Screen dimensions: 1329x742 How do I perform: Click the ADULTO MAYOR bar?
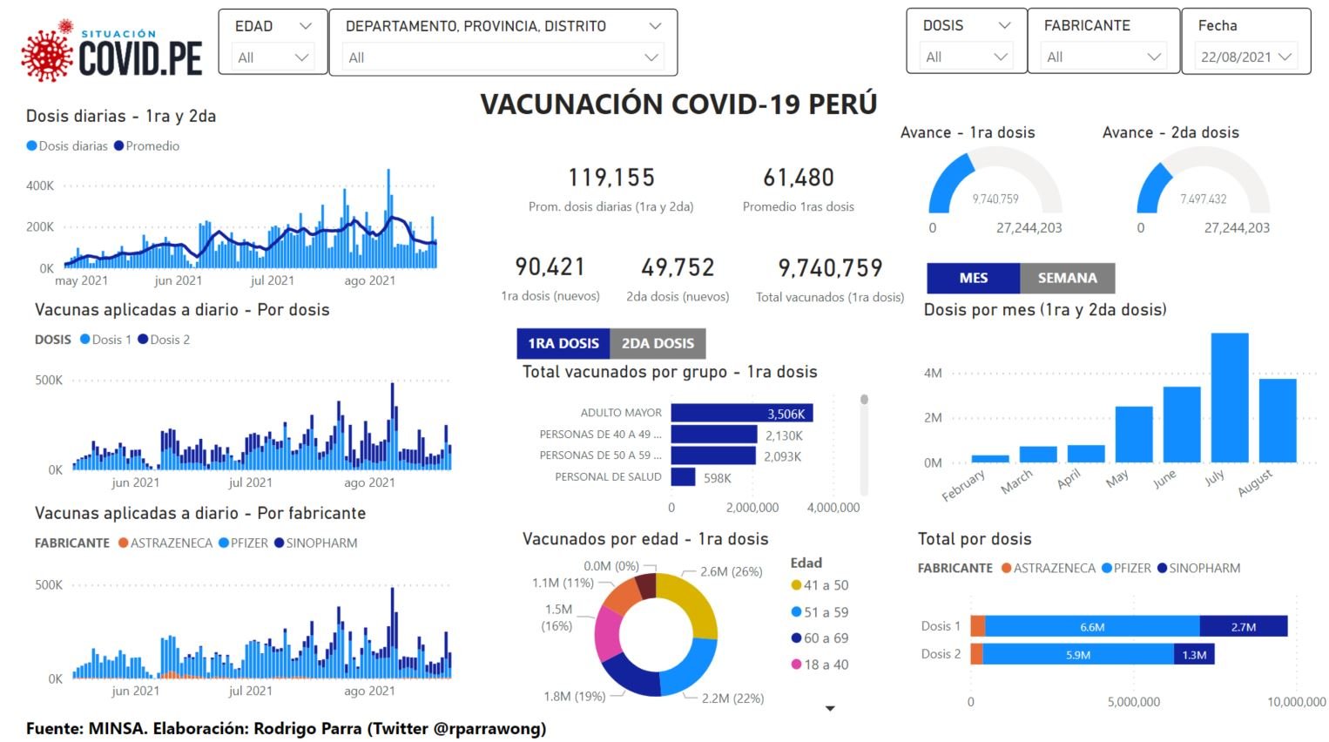coord(742,413)
